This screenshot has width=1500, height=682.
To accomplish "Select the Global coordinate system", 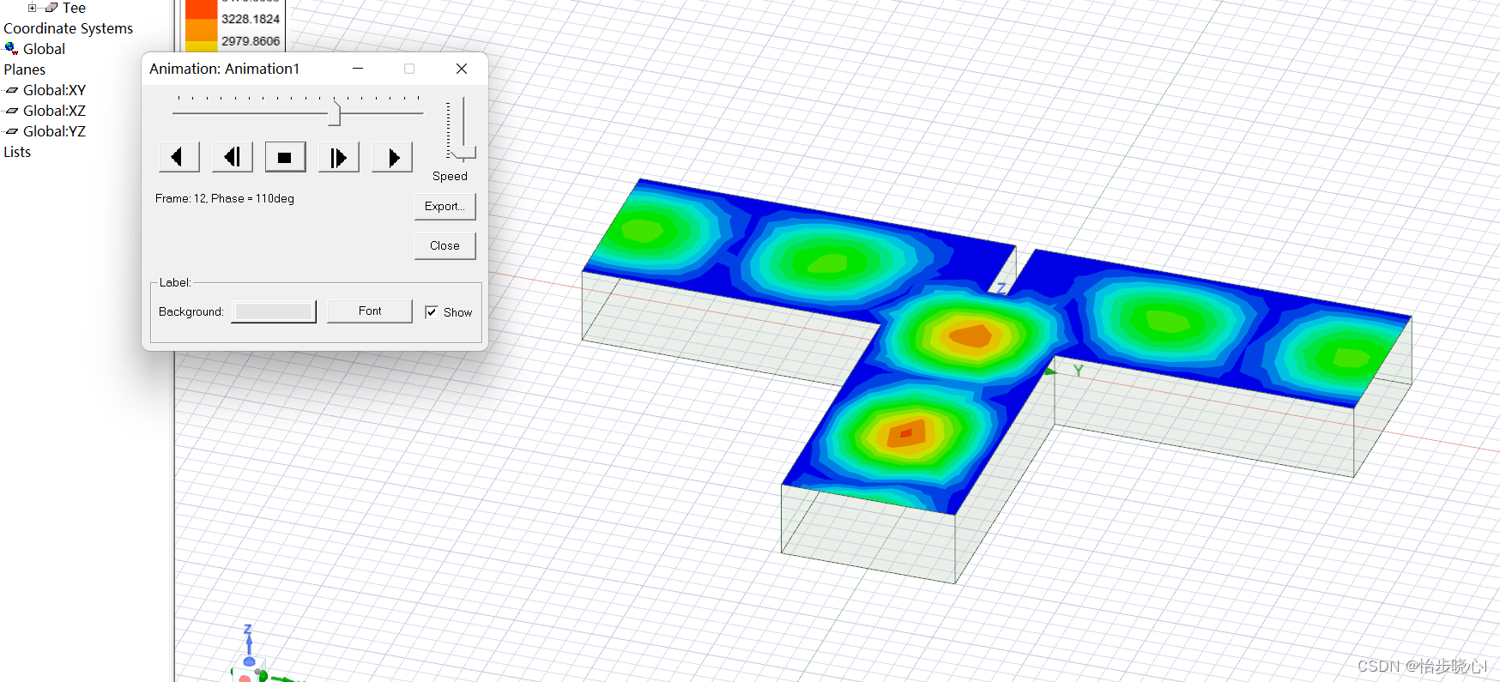I will [x=44, y=49].
